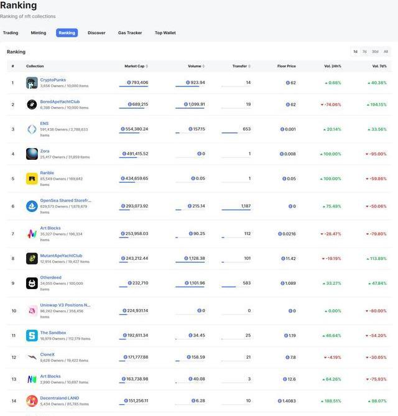Open the Otherdeed collection link

tap(50, 277)
